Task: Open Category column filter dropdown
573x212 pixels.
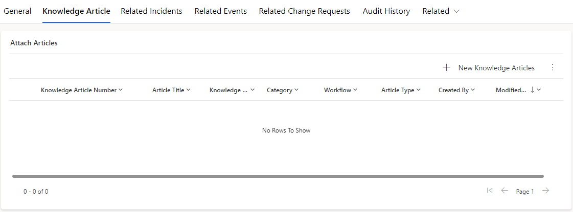Action: pyautogui.click(x=296, y=90)
